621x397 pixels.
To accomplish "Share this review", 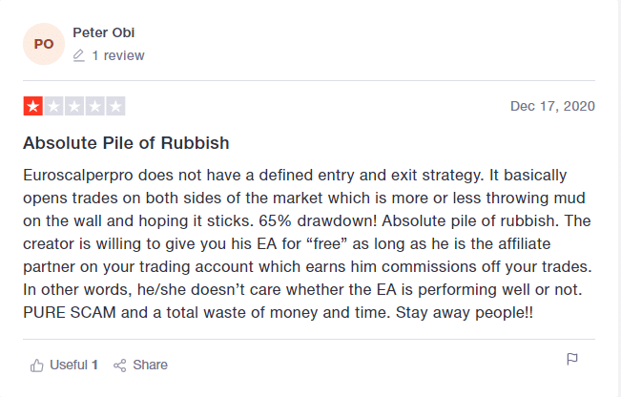I will click(140, 365).
